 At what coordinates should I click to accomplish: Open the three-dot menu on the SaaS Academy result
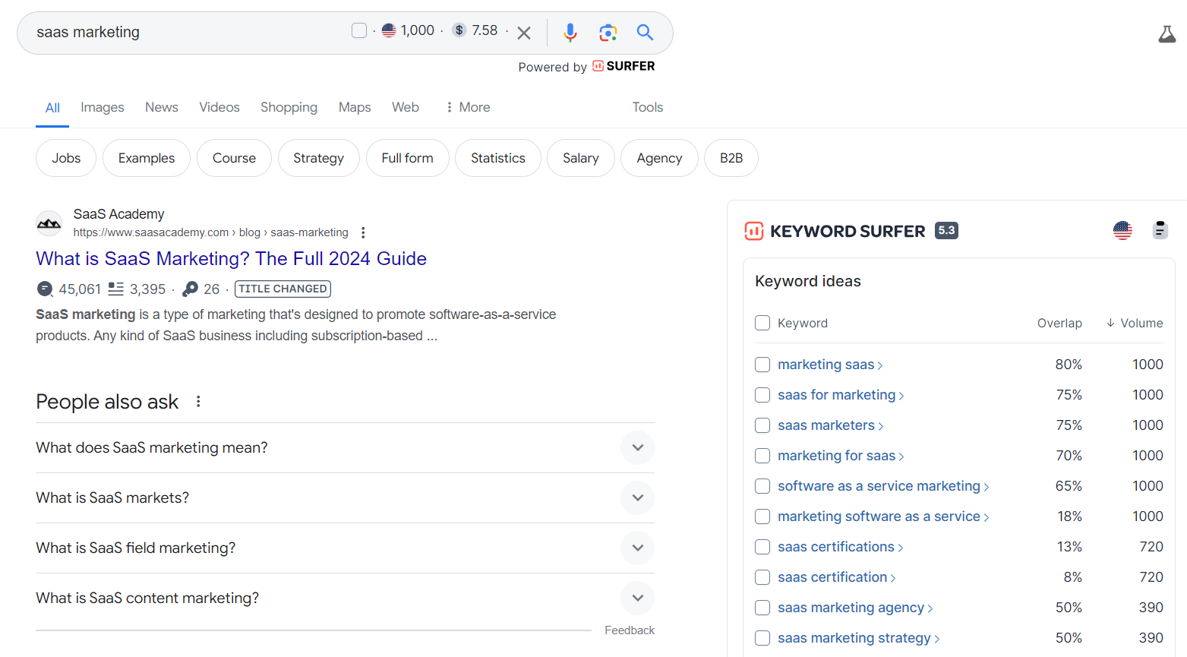(x=363, y=232)
